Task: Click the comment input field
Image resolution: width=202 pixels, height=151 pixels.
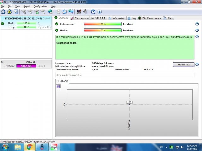Action: [125, 75]
